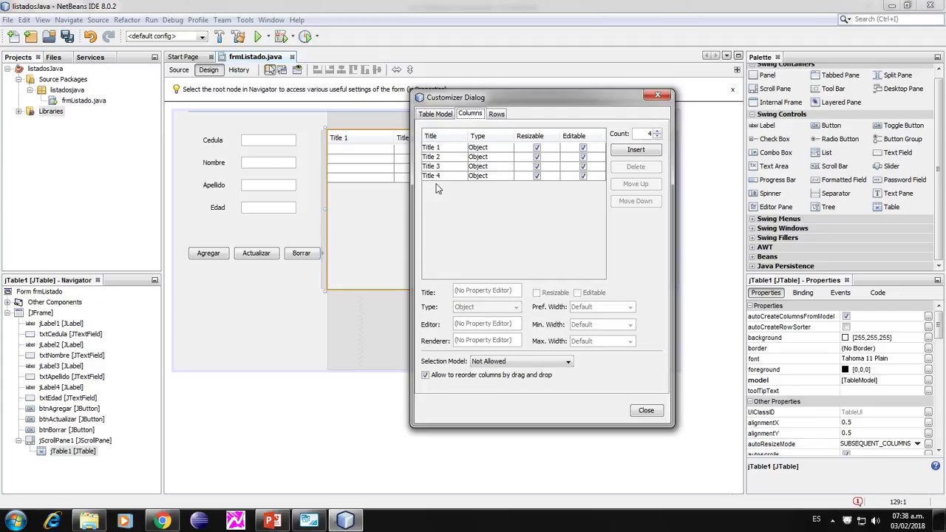This screenshot has height=532, width=946.
Task: Click the Save All toolbar icon
Action: click(67, 36)
